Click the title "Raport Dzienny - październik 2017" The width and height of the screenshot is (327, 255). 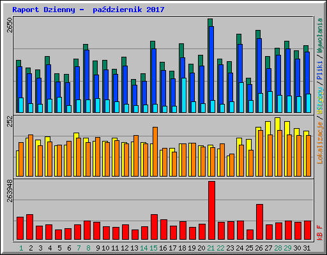click(88, 10)
